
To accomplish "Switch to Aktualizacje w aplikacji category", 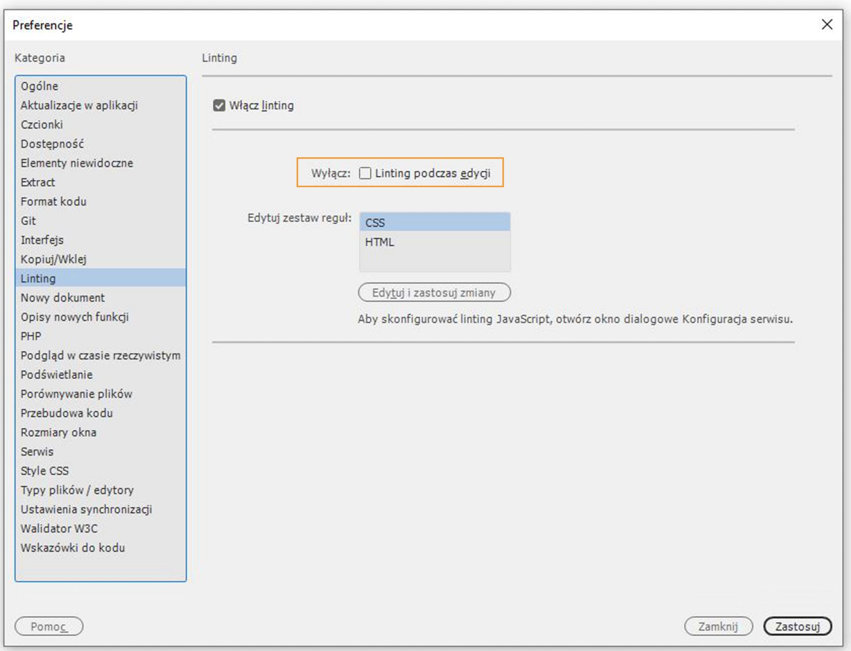I will point(79,105).
